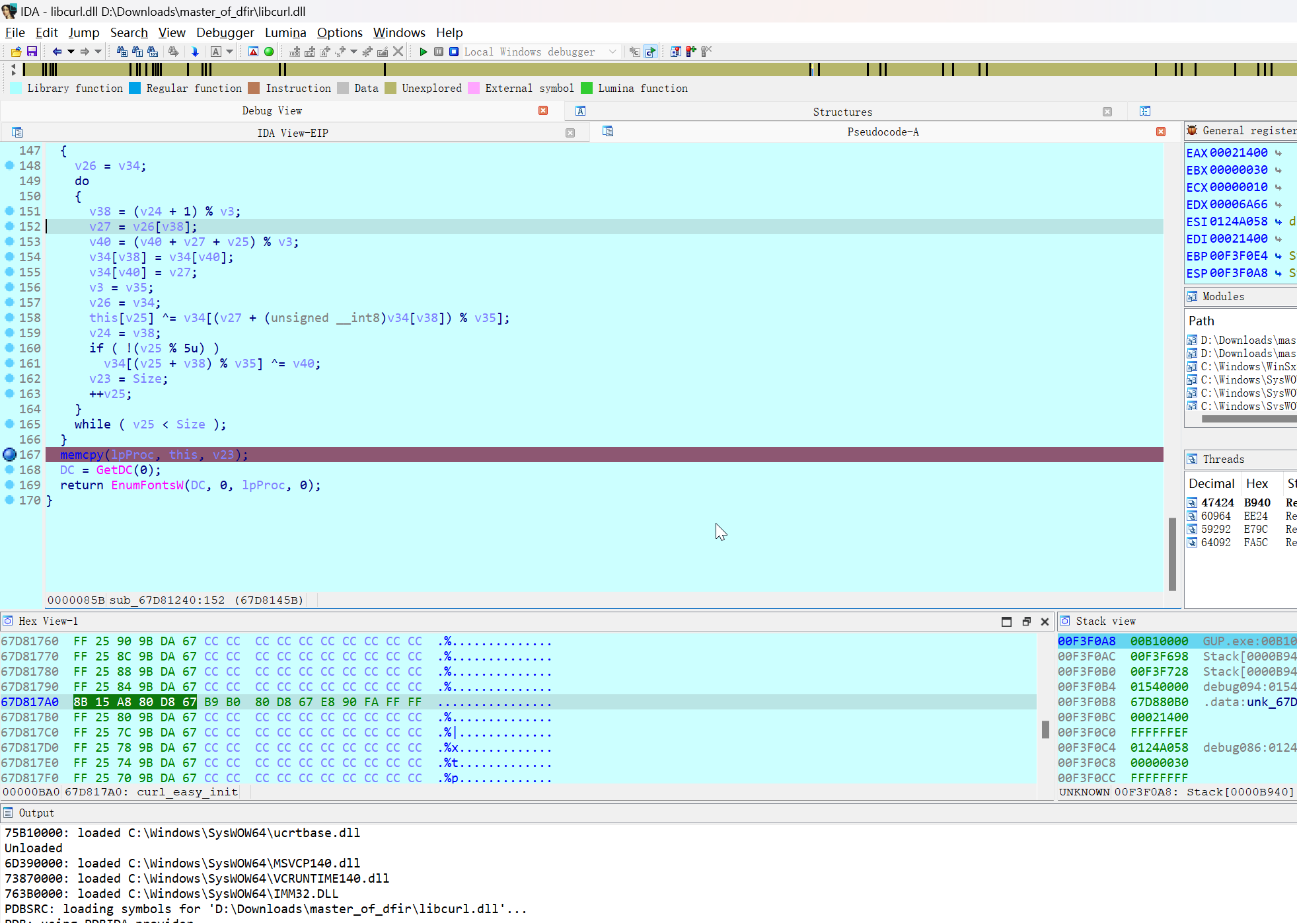Viewport: 1297px width, 923px height.
Task: Open the Lumina menu
Action: [x=285, y=32]
